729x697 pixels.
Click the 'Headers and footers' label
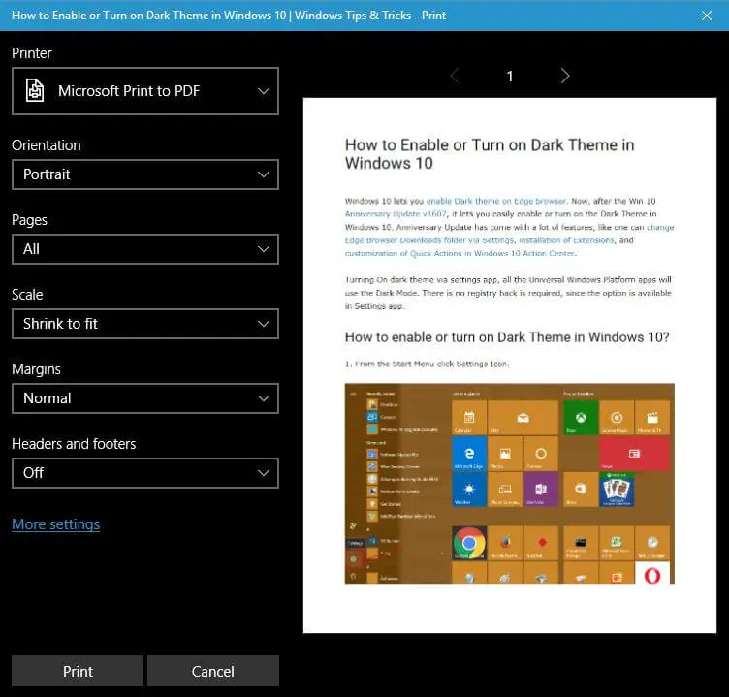tap(74, 444)
